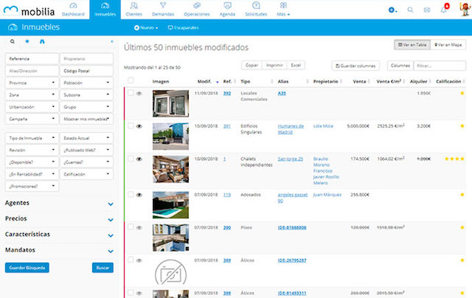Screen dimensions: 472x298
Task: Open Escaparates from the blue bar
Action: pos(184,28)
